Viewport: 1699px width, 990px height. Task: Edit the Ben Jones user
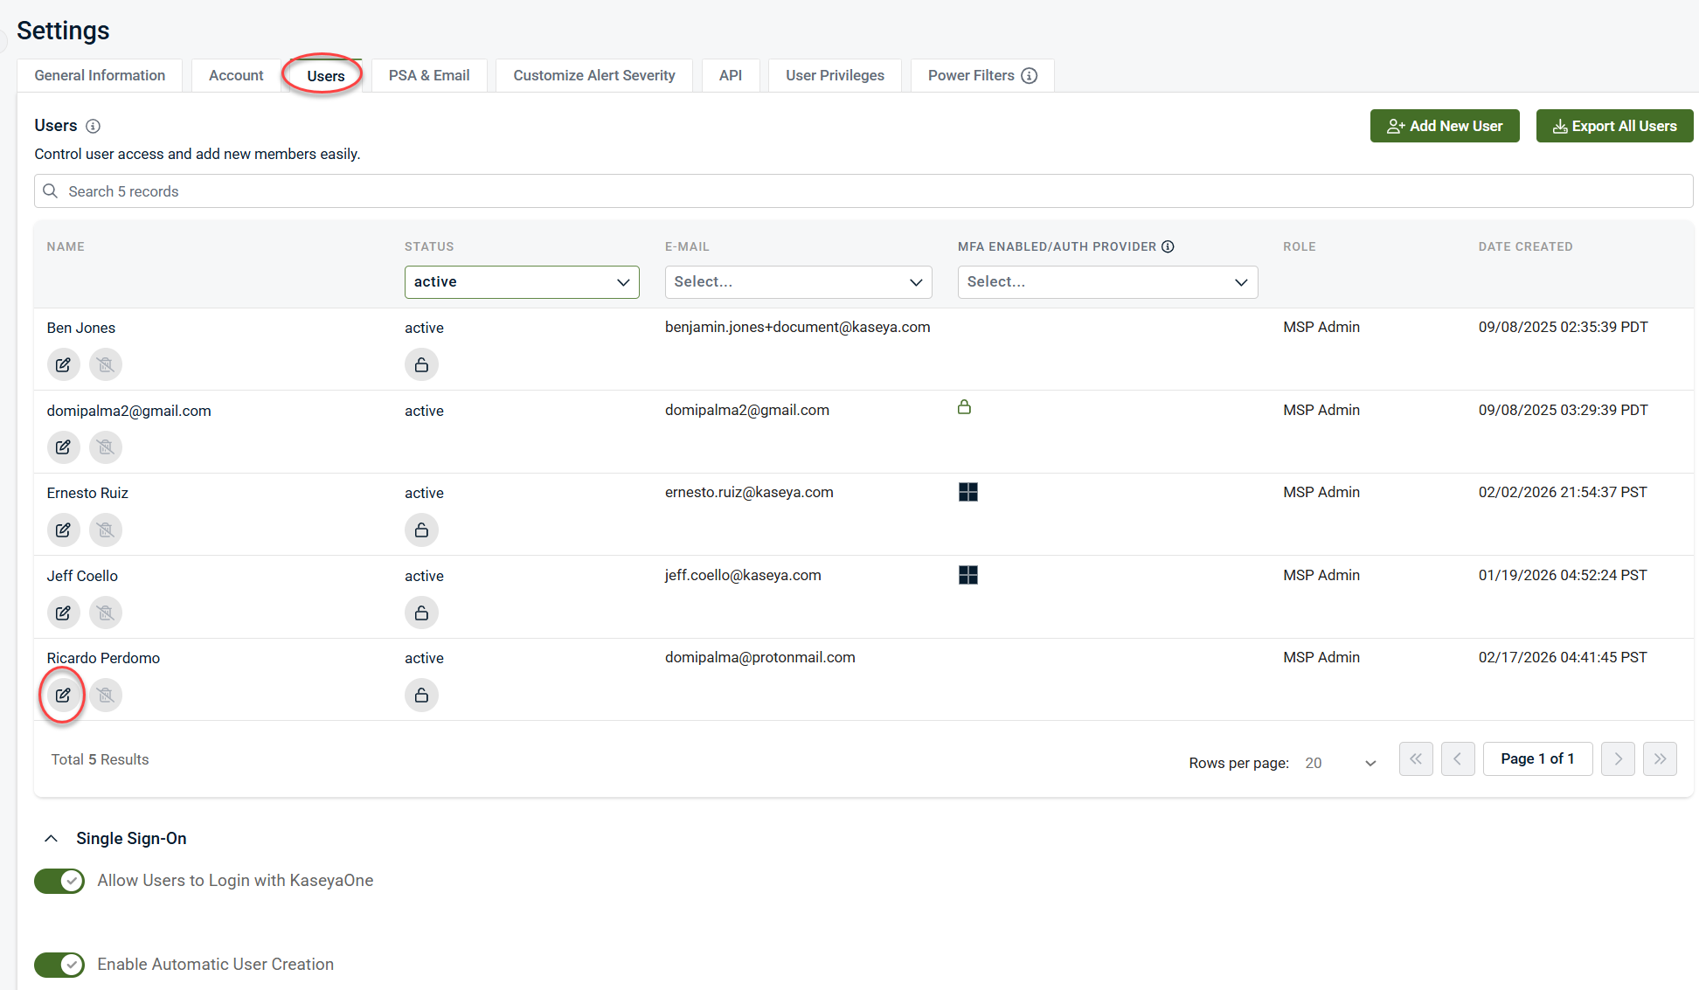(x=63, y=364)
